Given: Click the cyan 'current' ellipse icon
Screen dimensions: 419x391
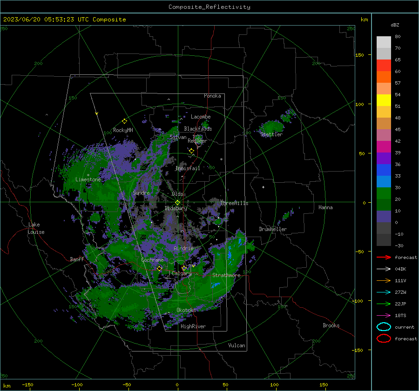Looking at the screenshot, I should click(x=384, y=327).
